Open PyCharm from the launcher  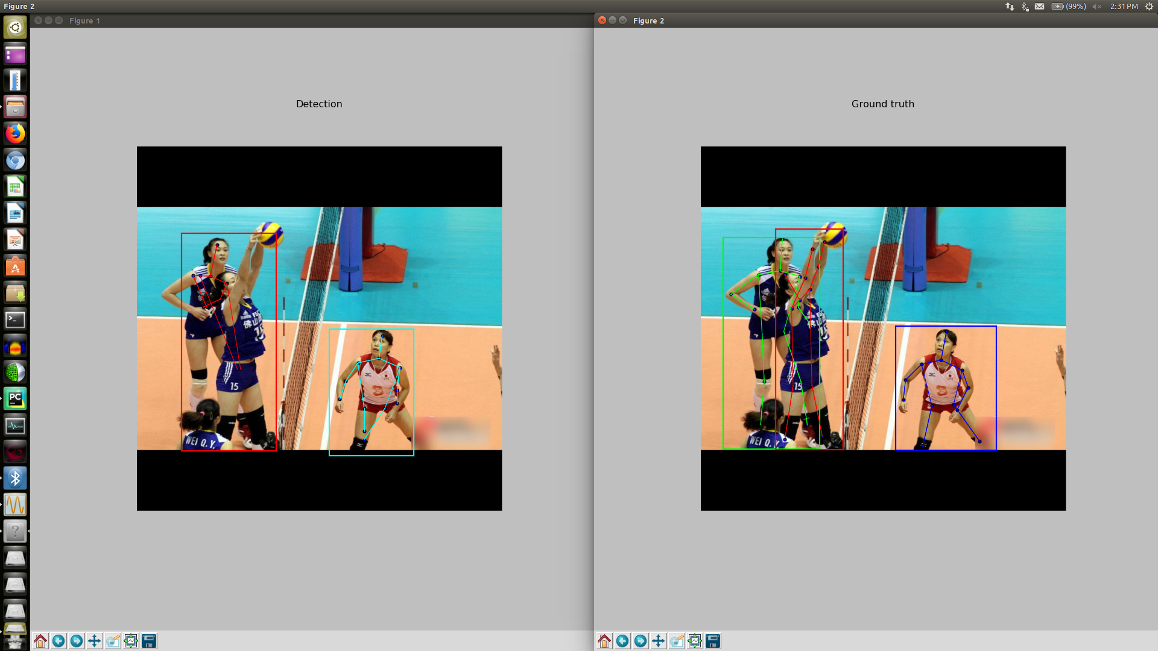click(x=15, y=398)
